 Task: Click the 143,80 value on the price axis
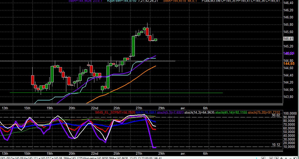[x=289, y=97]
